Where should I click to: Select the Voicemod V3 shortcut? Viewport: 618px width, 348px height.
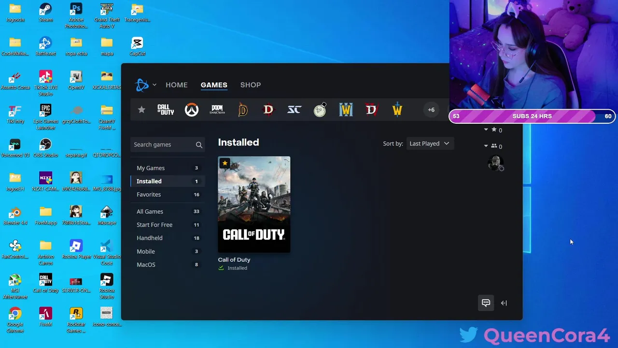click(x=15, y=148)
